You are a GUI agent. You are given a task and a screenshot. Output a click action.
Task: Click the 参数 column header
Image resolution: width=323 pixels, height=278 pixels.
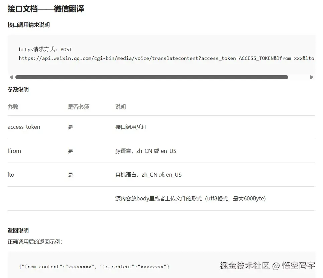pos(13,107)
